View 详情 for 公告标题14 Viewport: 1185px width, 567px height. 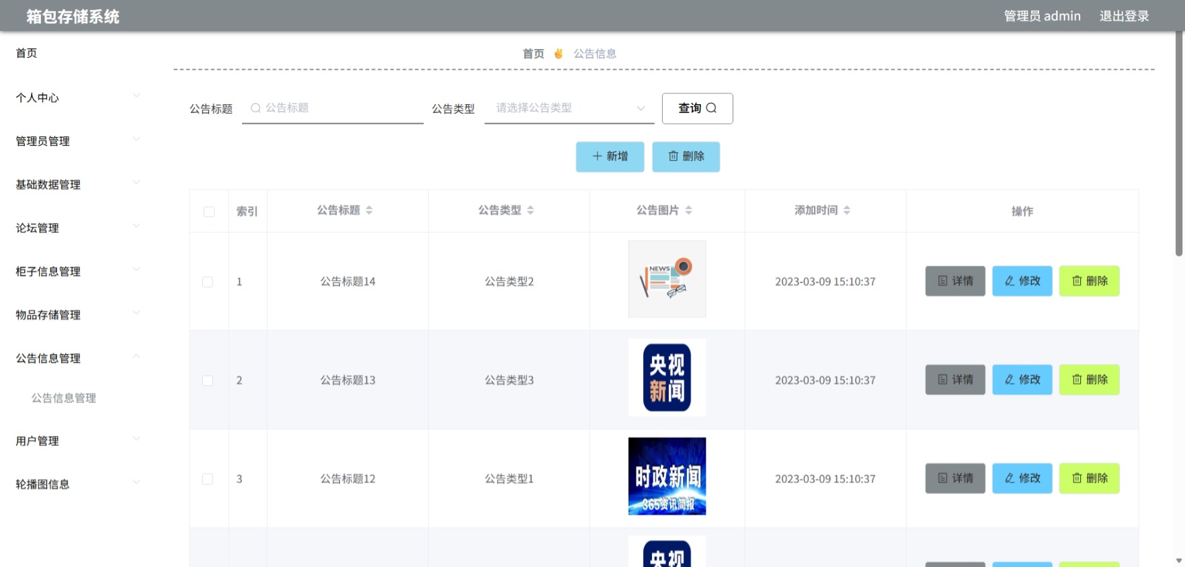click(955, 281)
